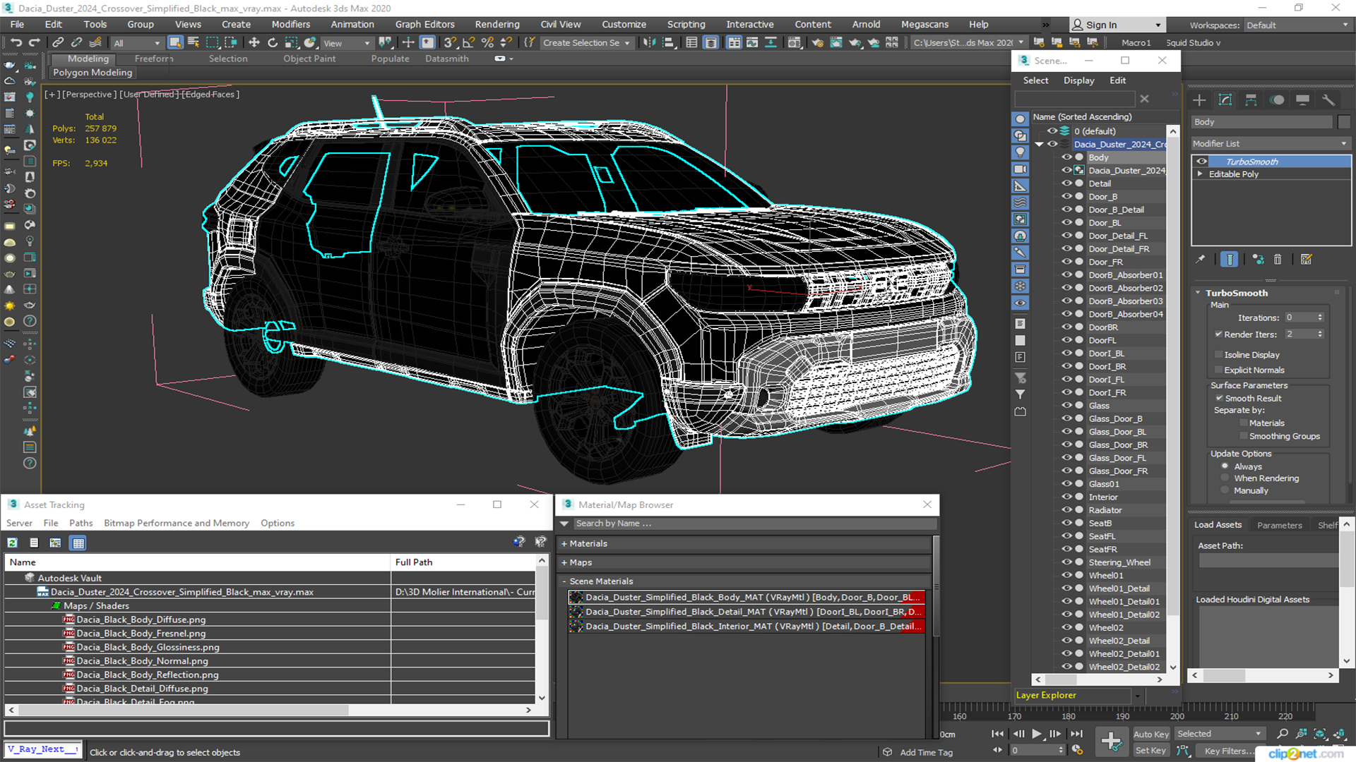This screenshot has height=762, width=1356.
Task: Open the Hierarchy command panel tab
Action: 1251,100
